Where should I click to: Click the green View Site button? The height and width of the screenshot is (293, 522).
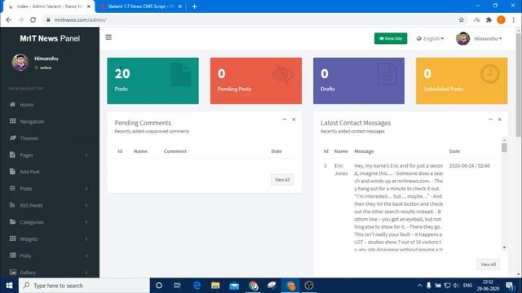click(x=391, y=38)
